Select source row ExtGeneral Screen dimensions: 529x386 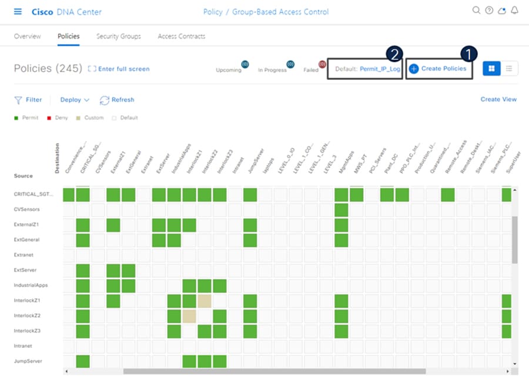(26, 240)
